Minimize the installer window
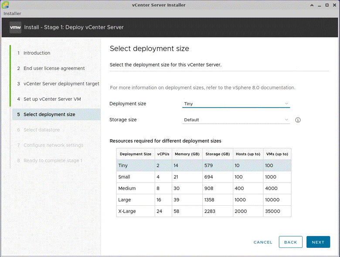This screenshot has width=340, height=257. tap(320, 5)
